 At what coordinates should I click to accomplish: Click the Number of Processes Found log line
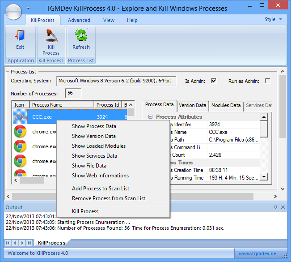[x=115, y=228]
